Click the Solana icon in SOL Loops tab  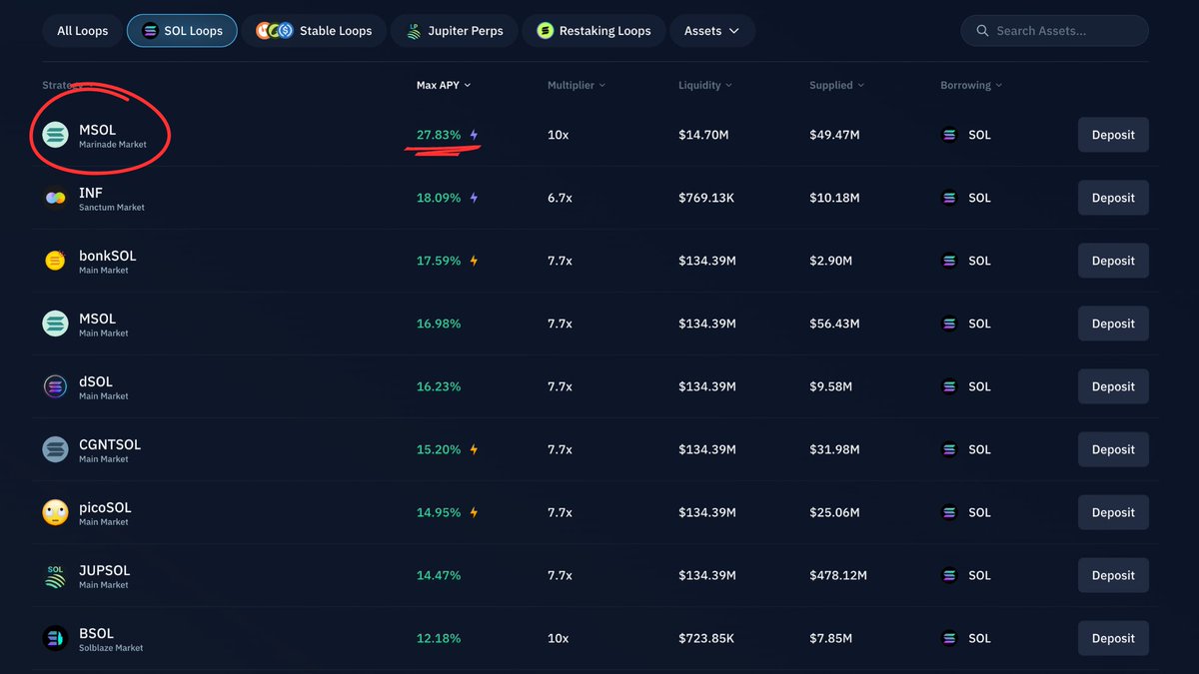150,31
